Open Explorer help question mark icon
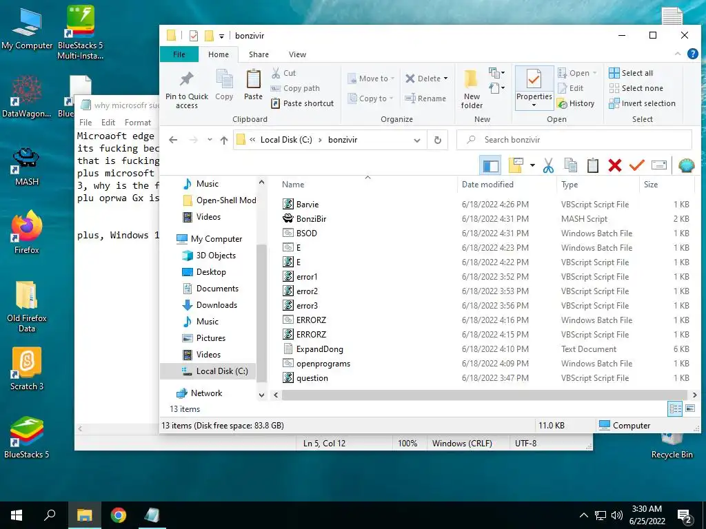 pos(692,54)
